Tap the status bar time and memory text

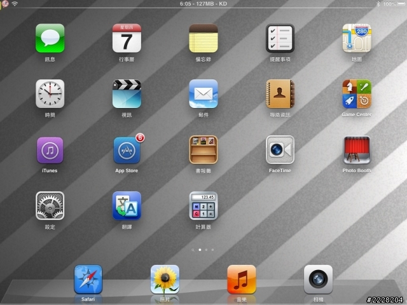[203, 4]
